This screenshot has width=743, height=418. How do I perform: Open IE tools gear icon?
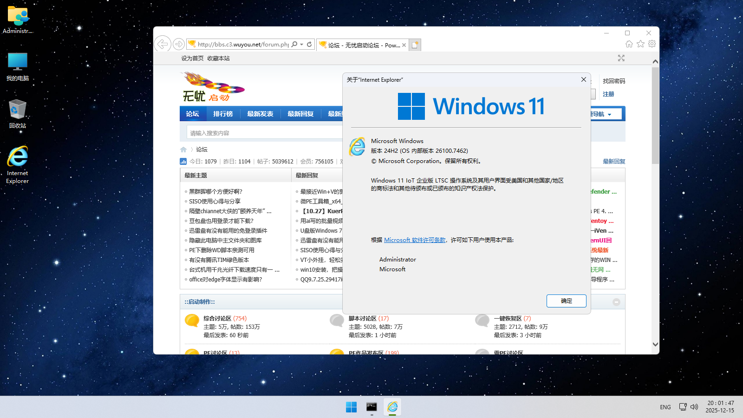click(652, 44)
